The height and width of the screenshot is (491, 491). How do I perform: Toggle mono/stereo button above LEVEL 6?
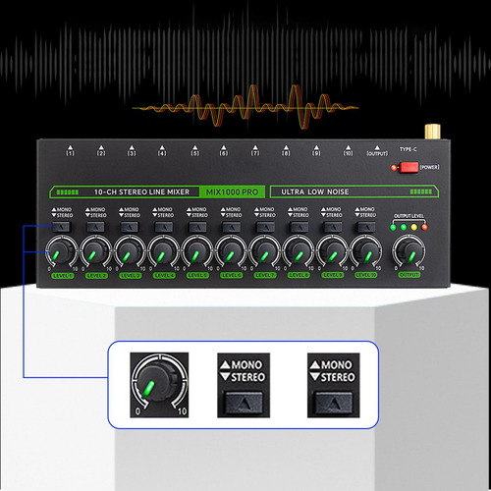231,227
